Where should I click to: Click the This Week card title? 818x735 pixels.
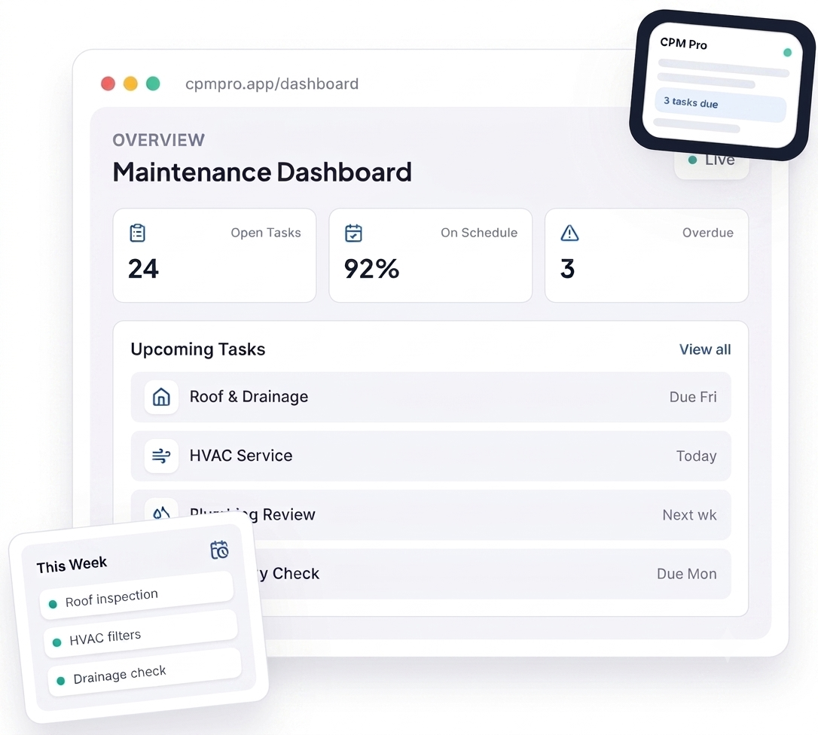(72, 565)
